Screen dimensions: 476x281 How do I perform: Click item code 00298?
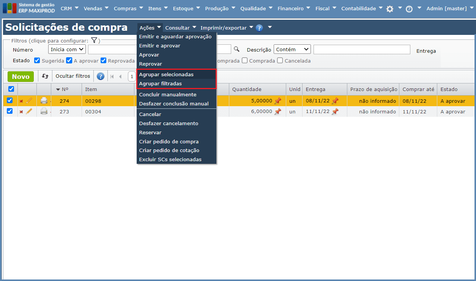pos(93,101)
